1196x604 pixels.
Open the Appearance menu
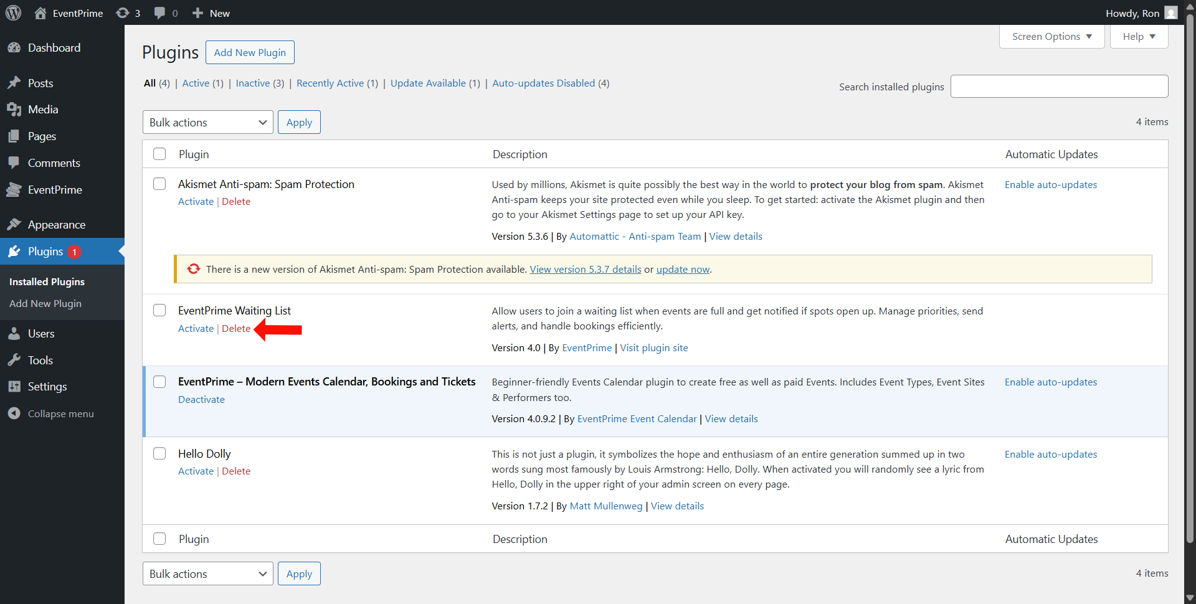[56, 225]
